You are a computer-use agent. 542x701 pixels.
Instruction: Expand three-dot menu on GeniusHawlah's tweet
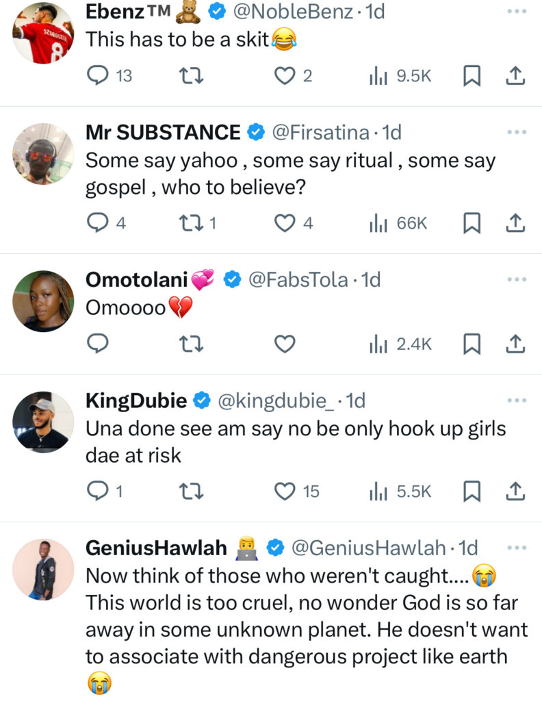517,548
